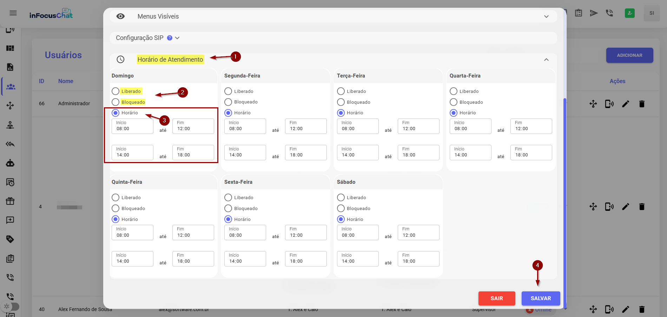The height and width of the screenshot is (317, 667).
Task: Click the gift box sidebar icon
Action: tap(10, 201)
